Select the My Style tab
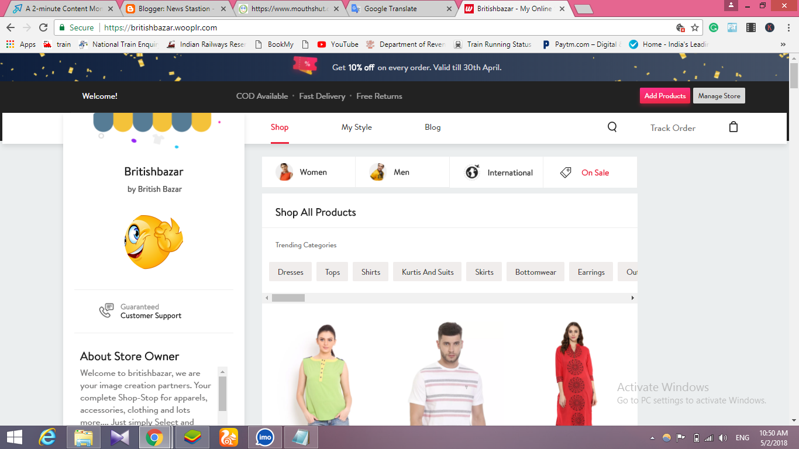799x449 pixels. 357,127
